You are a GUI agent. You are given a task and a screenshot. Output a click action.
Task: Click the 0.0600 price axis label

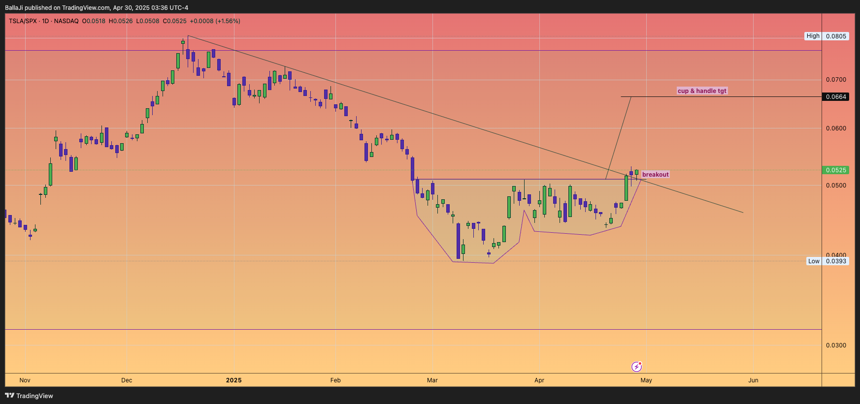click(836, 128)
